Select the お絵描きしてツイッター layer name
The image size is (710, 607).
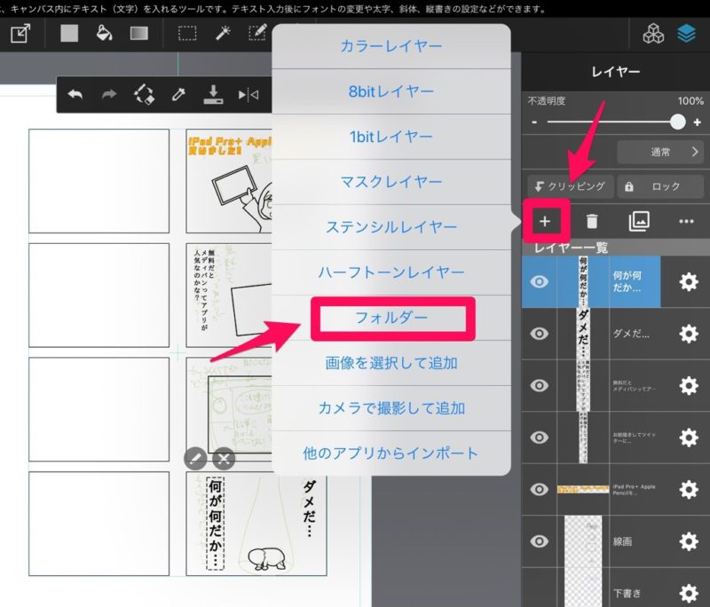[x=634, y=438]
